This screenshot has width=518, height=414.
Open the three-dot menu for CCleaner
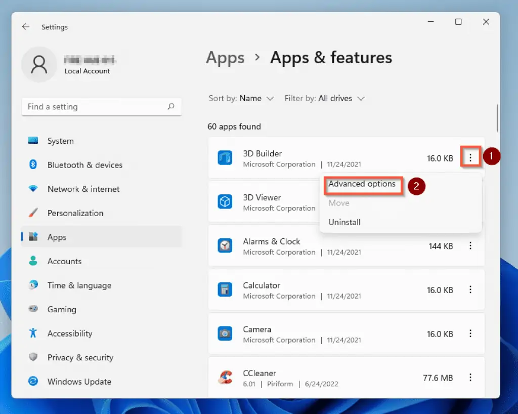click(x=471, y=378)
